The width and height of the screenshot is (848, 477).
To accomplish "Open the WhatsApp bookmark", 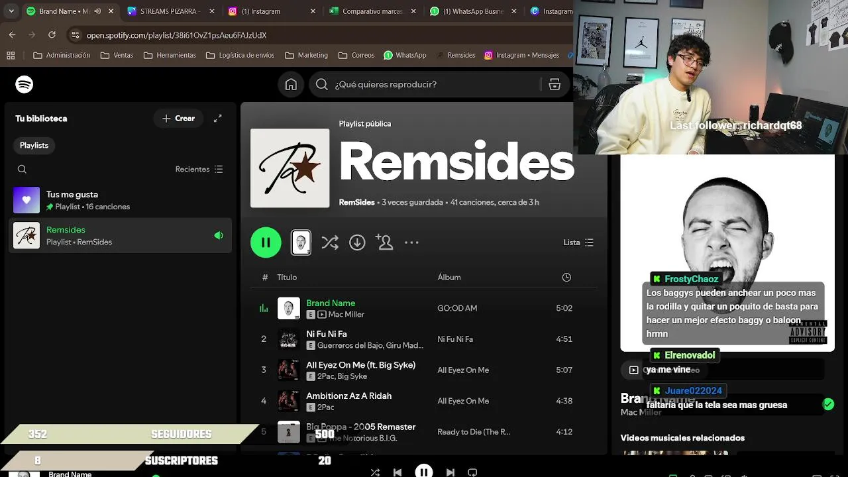I will pyautogui.click(x=405, y=55).
